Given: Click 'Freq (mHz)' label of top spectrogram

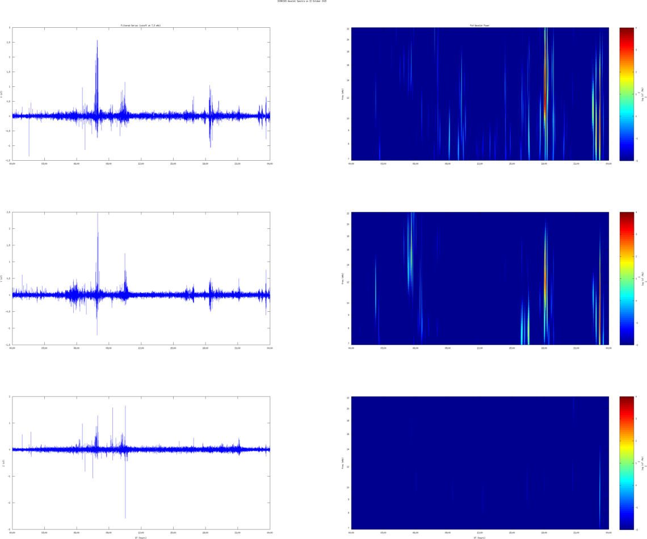Looking at the screenshot, I should pyautogui.click(x=342, y=94).
